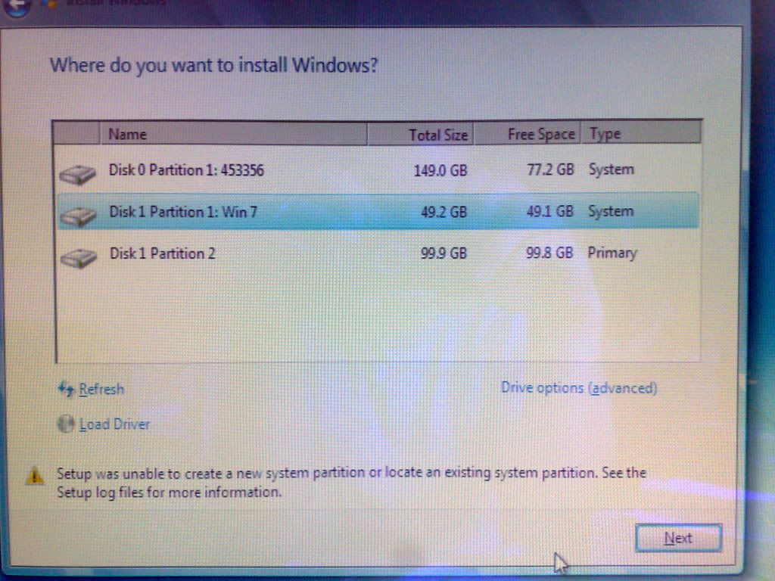Viewport: 775px width, 581px height.
Task: Click the setup warning message text
Action: 351,483
